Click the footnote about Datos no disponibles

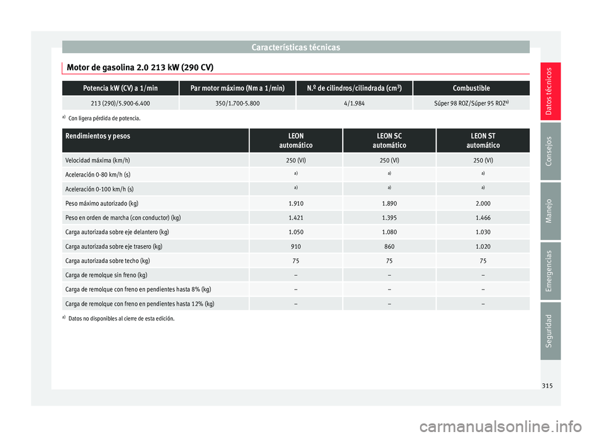[118, 318]
